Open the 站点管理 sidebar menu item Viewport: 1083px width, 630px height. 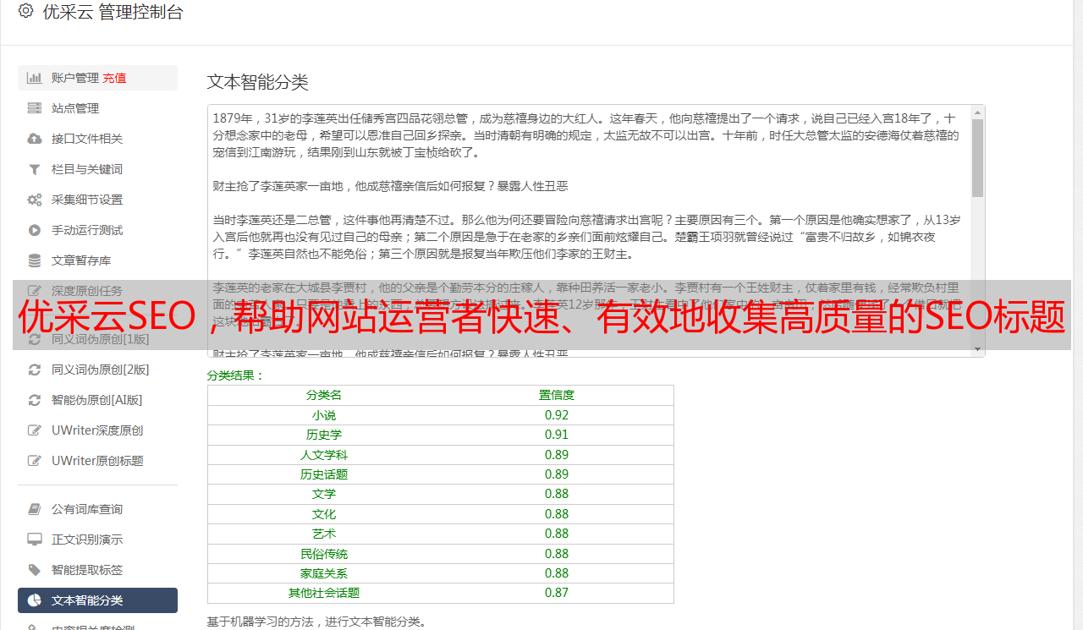[97, 108]
